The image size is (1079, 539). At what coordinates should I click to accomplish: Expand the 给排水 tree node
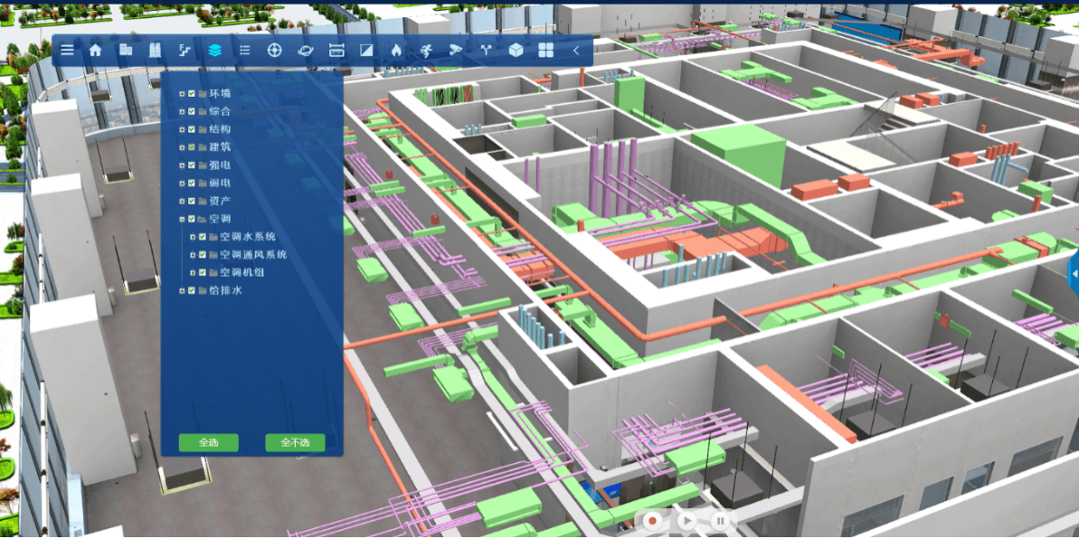click(x=183, y=290)
